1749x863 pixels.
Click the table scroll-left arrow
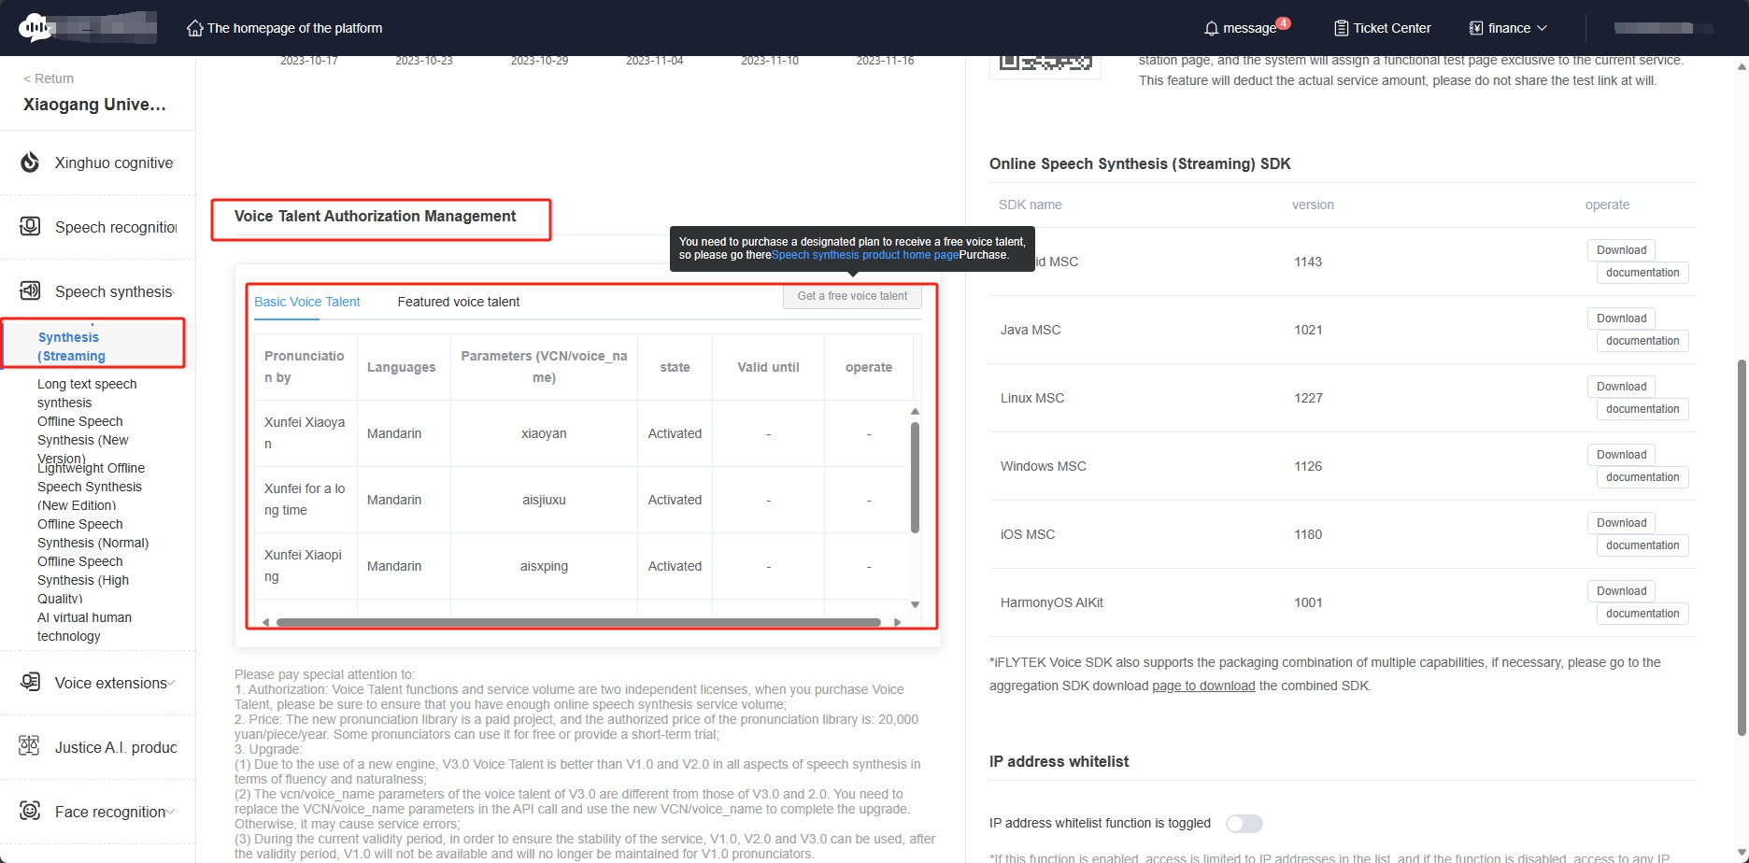[266, 622]
